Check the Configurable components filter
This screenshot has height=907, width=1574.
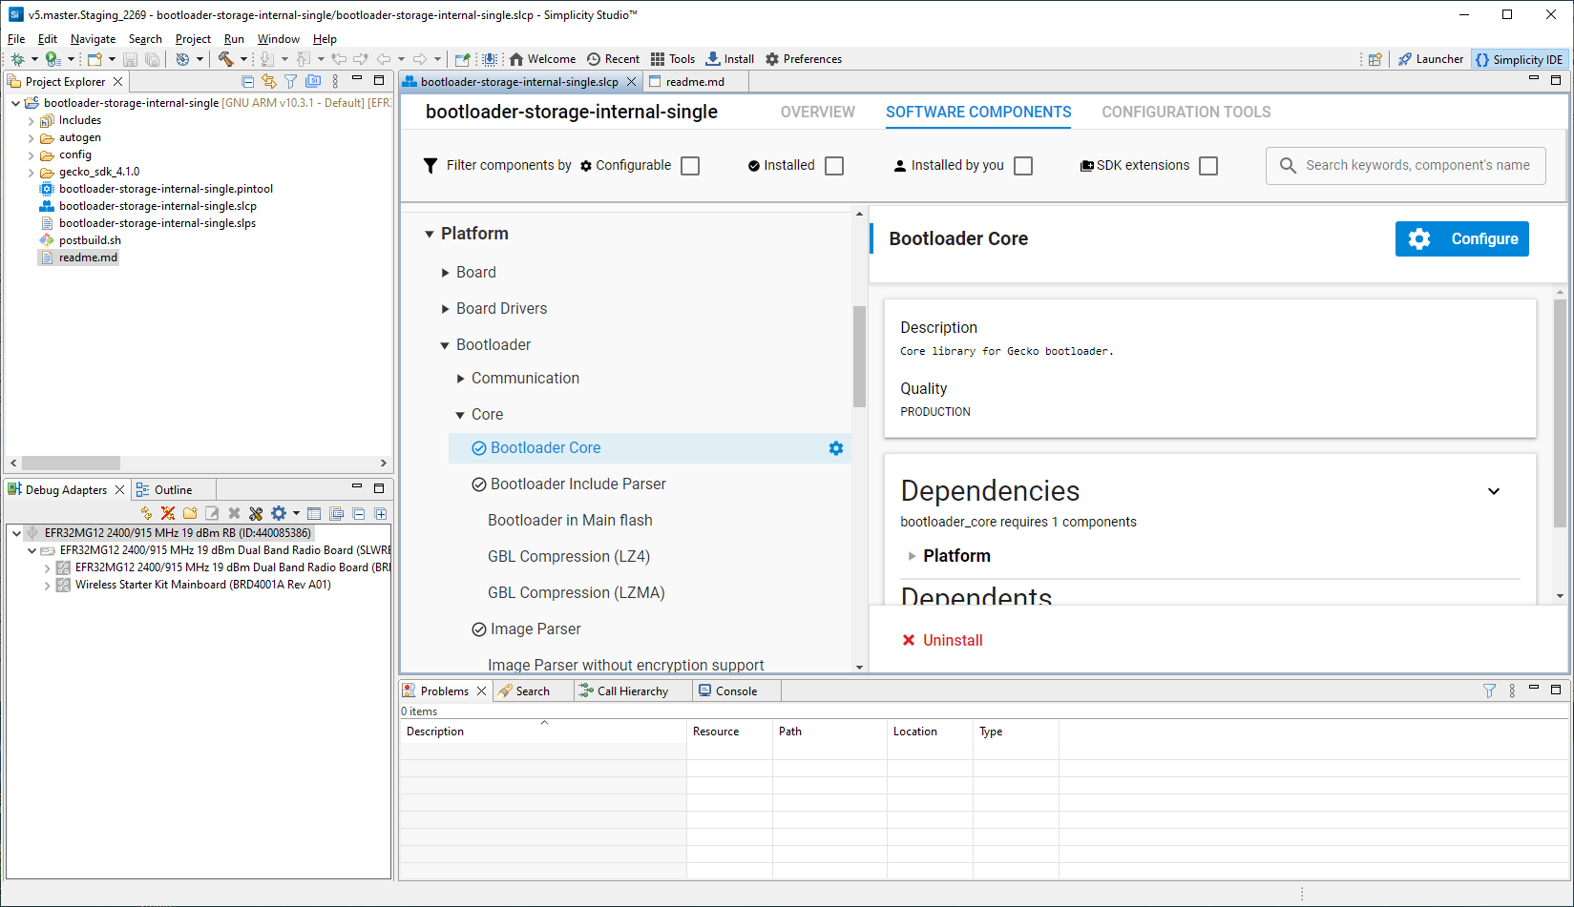(x=689, y=165)
